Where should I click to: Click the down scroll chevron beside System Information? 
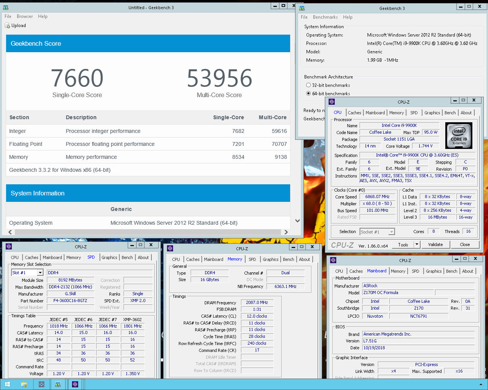[297, 221]
